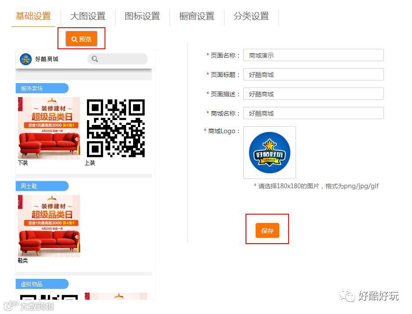Click the round shop logo beside 好酷商城
Viewport: 412px width, 314px height.
coord(26,59)
